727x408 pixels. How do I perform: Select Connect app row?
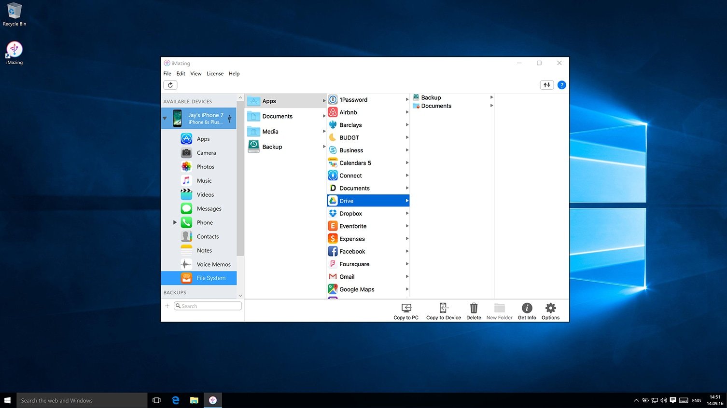coord(368,176)
